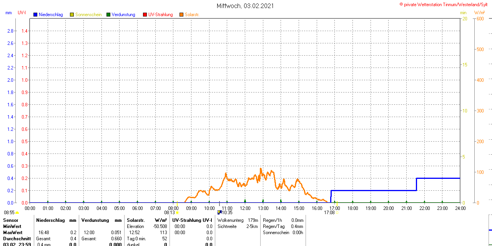Click the yellow Sonnenschein legend square
The height and width of the screenshot is (246, 492).
(x=72, y=15)
